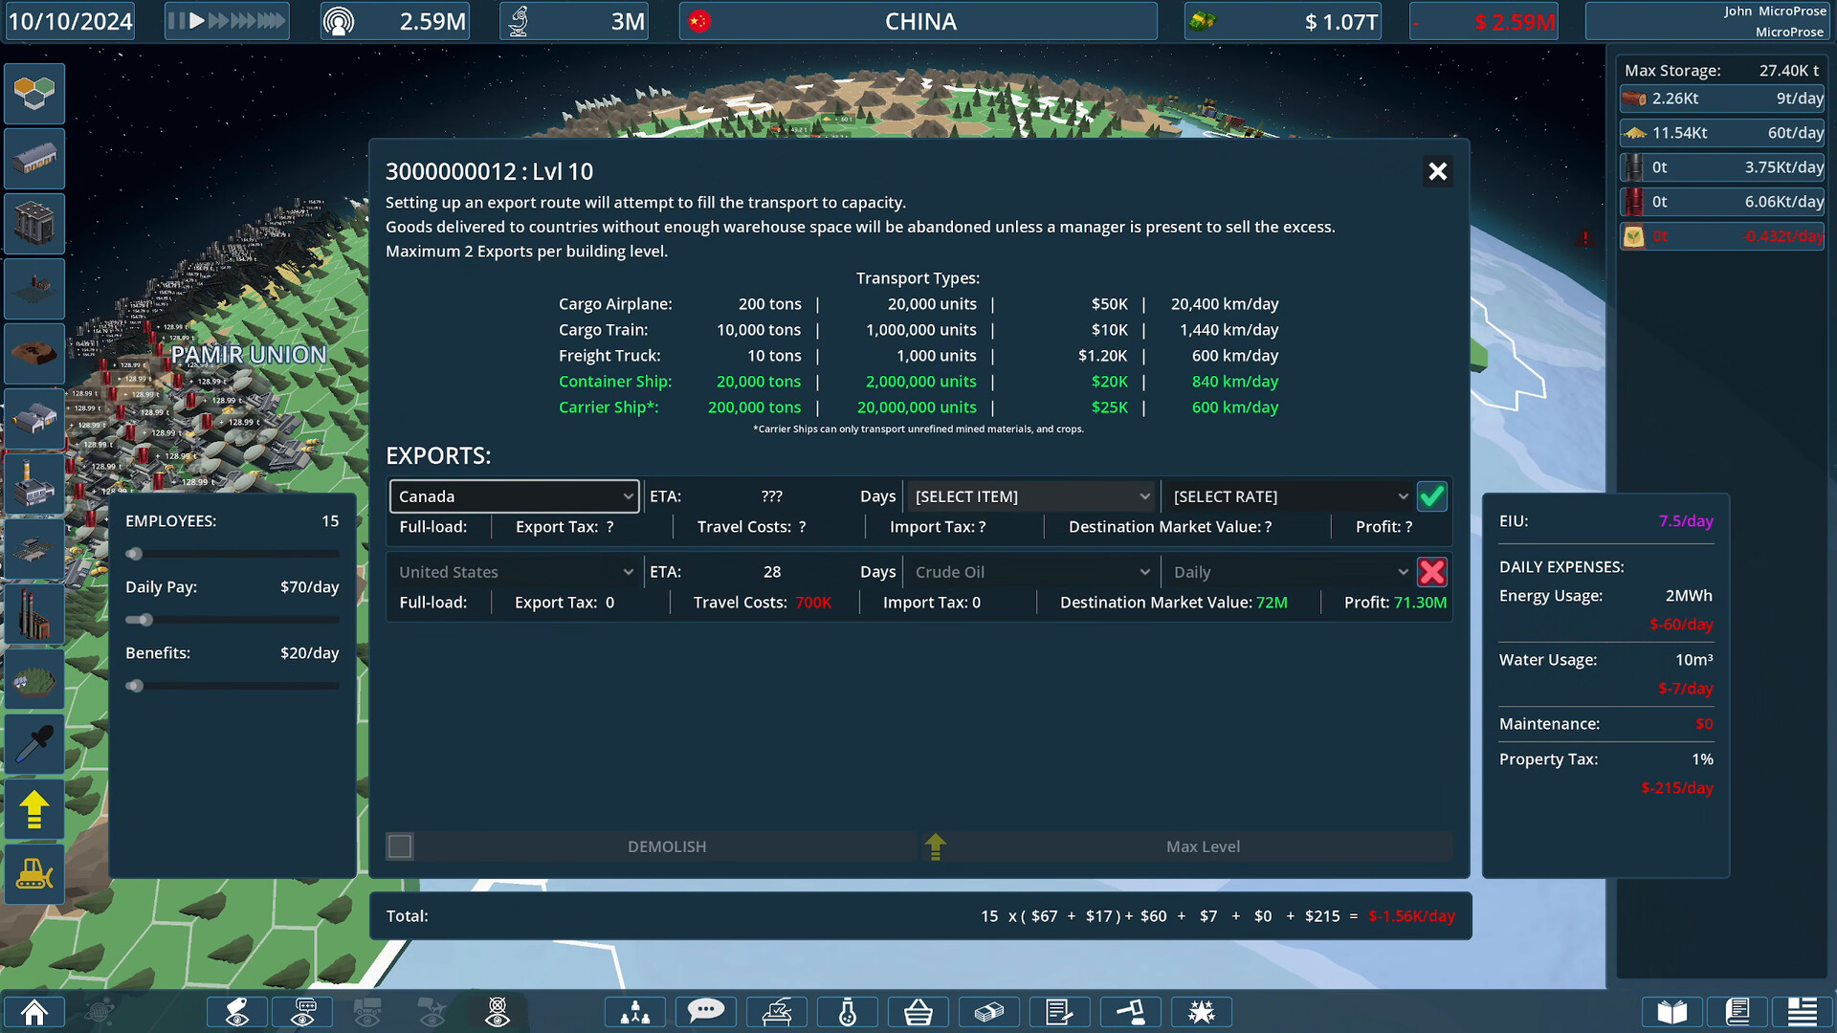The width and height of the screenshot is (1837, 1033).
Task: Click the DEMOLISH button
Action: pyautogui.click(x=667, y=846)
